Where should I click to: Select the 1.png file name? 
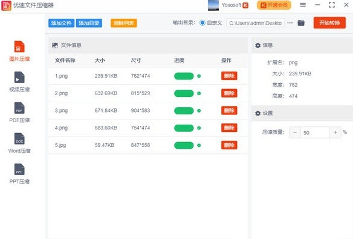point(61,76)
